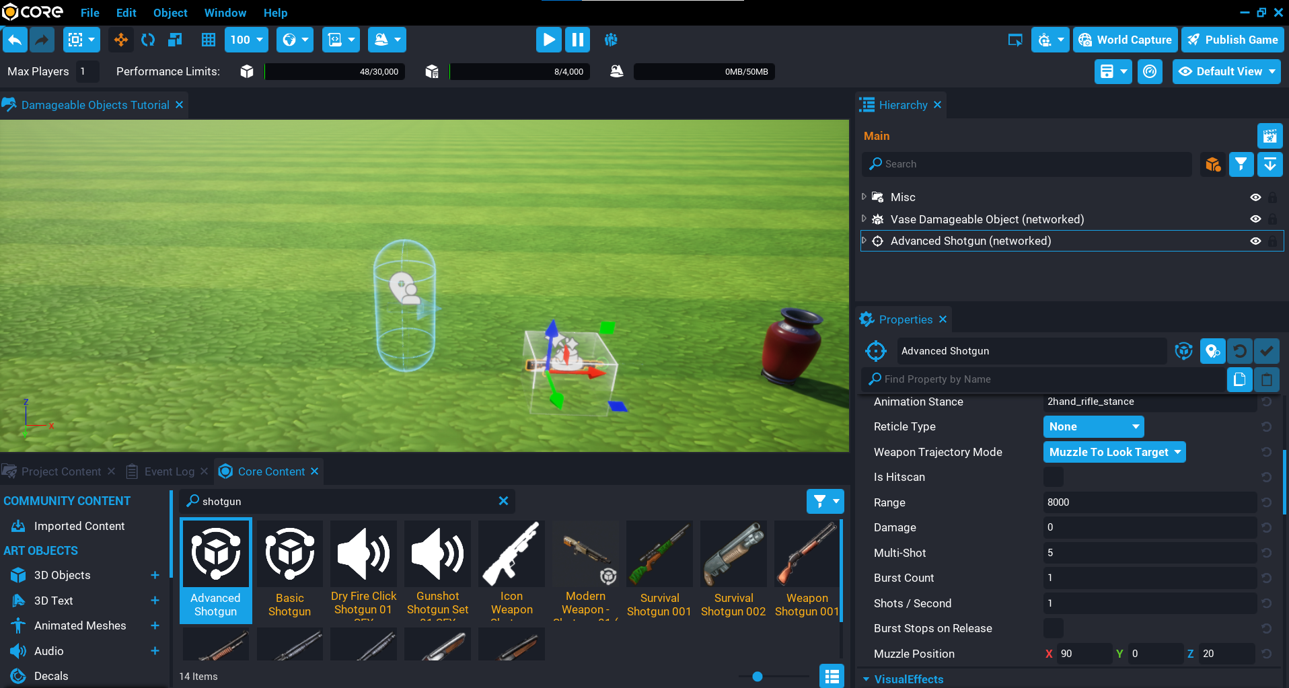Expand the Advanced Shotgun hierarchy item
This screenshot has height=688, width=1289.
pos(864,241)
